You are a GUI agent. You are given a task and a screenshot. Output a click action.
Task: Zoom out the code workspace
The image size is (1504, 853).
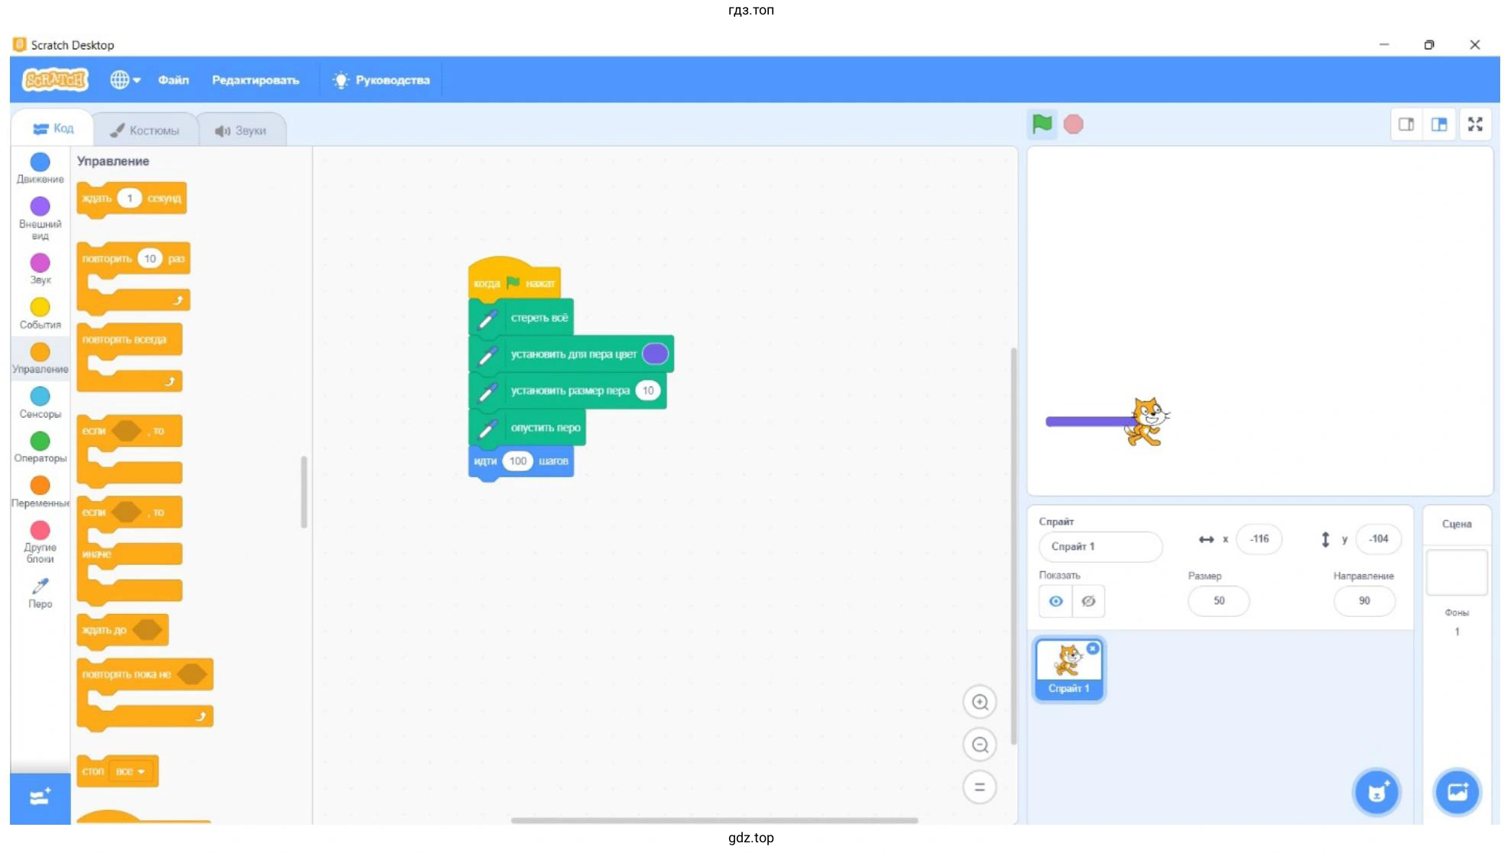click(980, 745)
